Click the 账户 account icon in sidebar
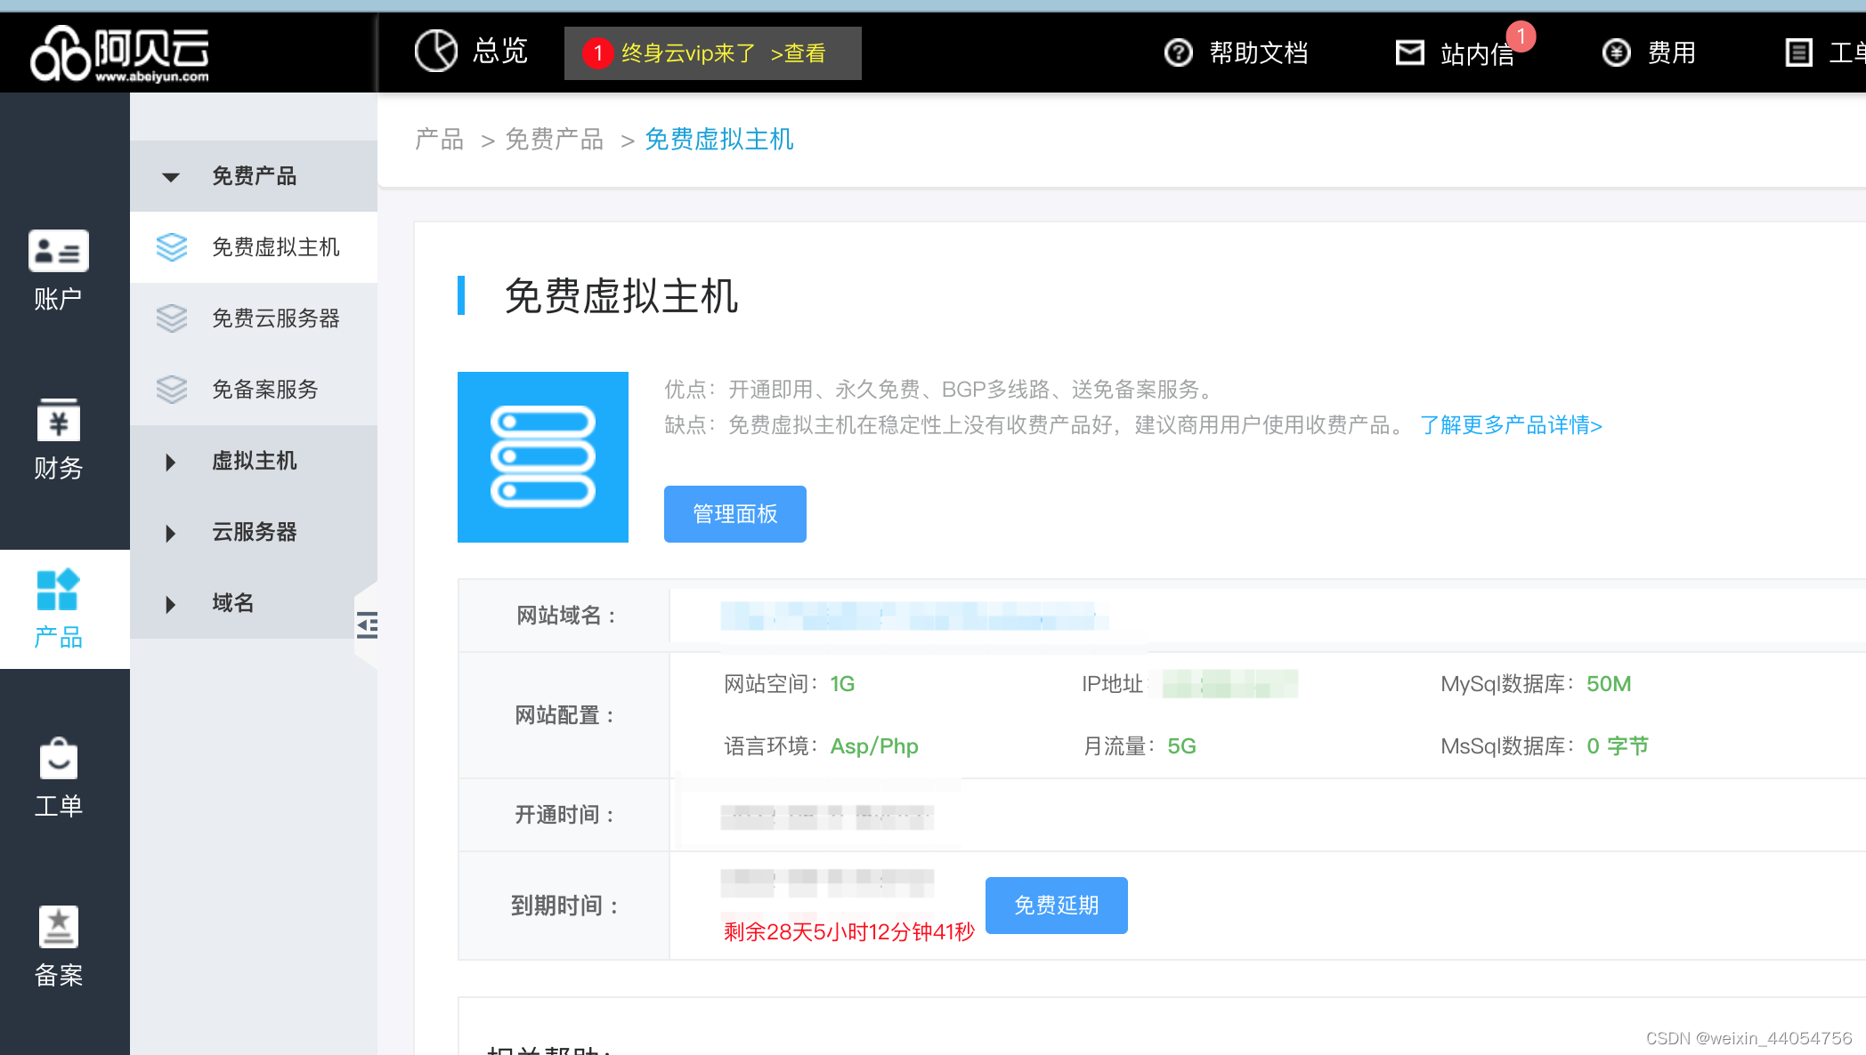This screenshot has height=1055, width=1866. coord(59,251)
